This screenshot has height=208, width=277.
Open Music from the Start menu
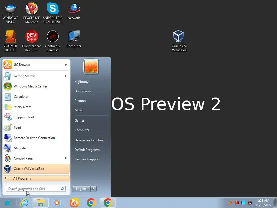tap(79, 110)
